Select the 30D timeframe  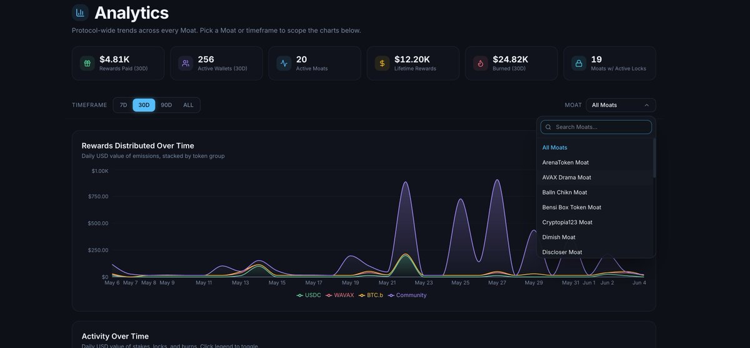[x=144, y=105]
